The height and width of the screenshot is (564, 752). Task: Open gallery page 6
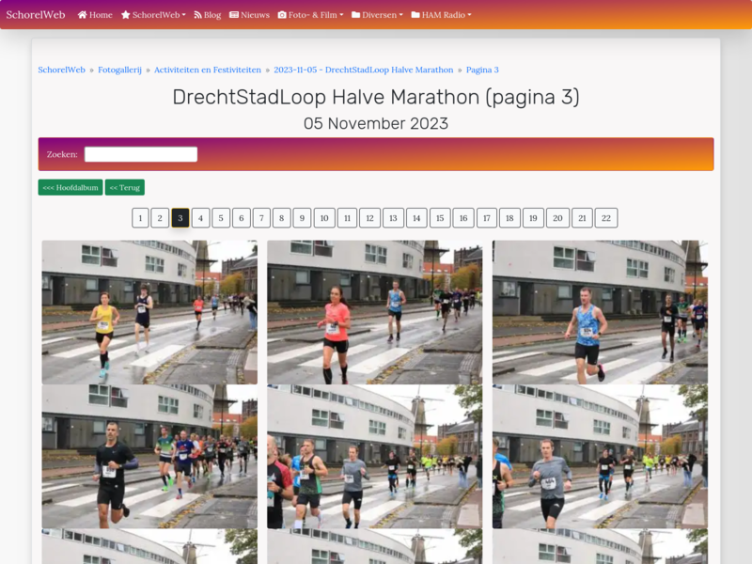(x=242, y=218)
